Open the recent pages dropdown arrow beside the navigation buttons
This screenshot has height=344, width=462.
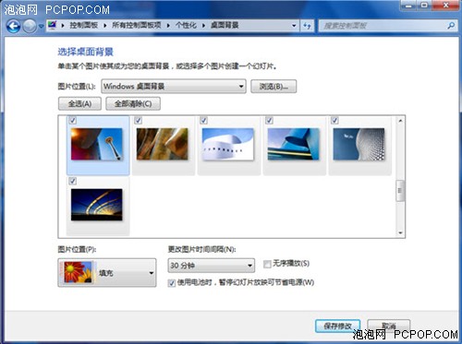(x=42, y=27)
